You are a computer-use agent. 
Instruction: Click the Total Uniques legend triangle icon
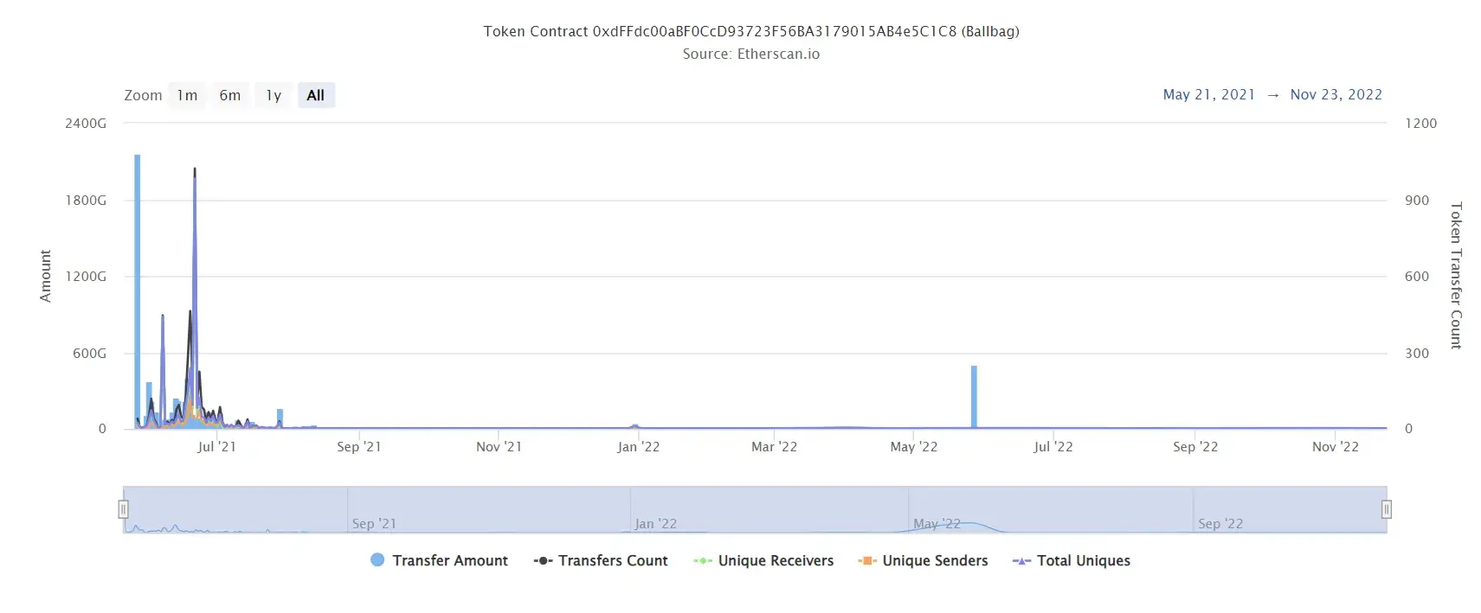click(1021, 561)
